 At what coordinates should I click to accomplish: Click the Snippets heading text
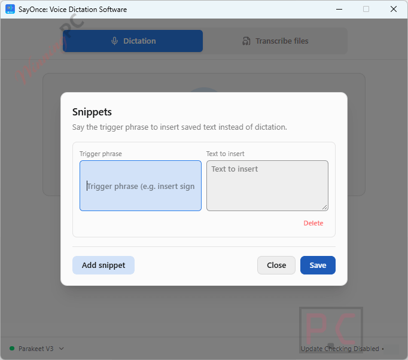point(92,112)
